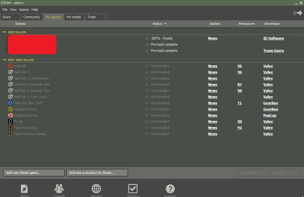Click the Peggle Extreme game icon

[10, 115]
